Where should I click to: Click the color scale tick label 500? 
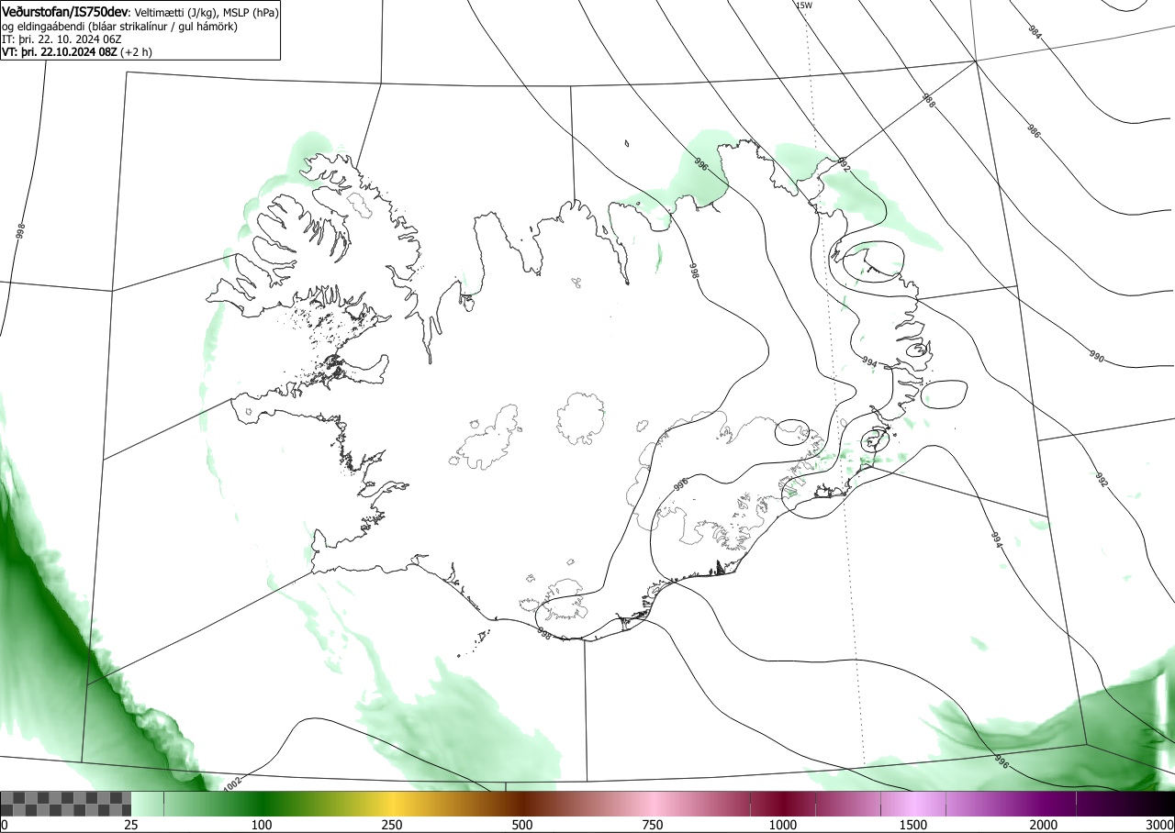522,825
